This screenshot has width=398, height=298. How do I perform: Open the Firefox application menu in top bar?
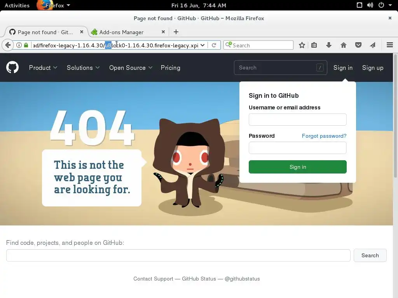[x=54, y=5]
